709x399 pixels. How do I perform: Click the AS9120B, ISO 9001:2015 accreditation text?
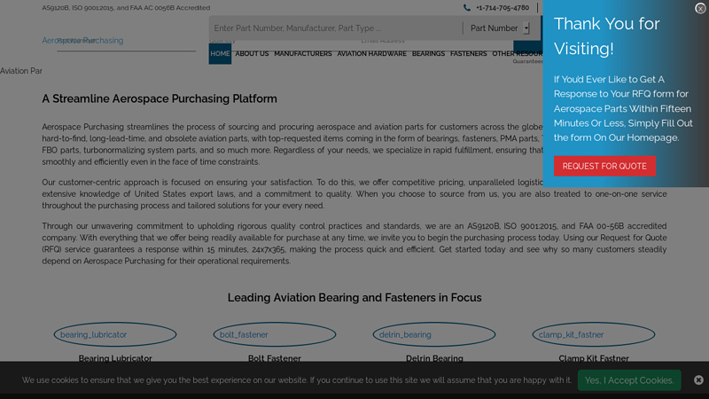click(x=126, y=8)
